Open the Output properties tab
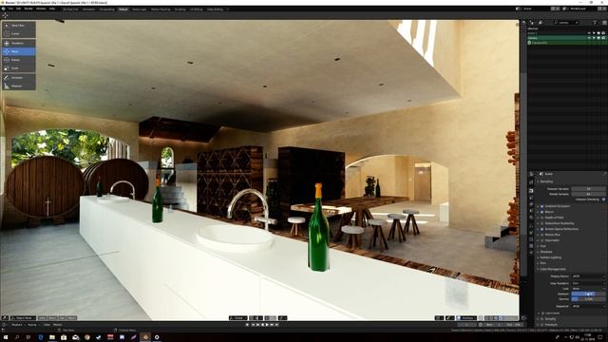Viewport: 608px width, 342px height. [x=531, y=198]
